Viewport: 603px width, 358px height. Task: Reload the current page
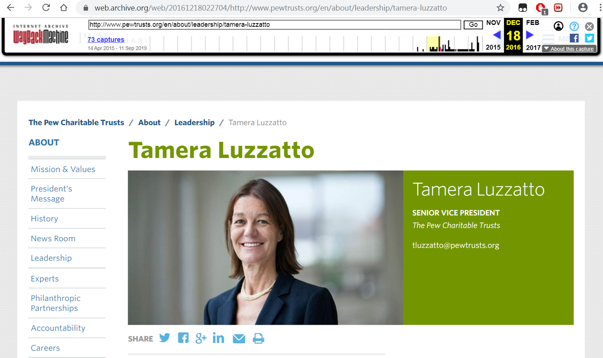(46, 8)
